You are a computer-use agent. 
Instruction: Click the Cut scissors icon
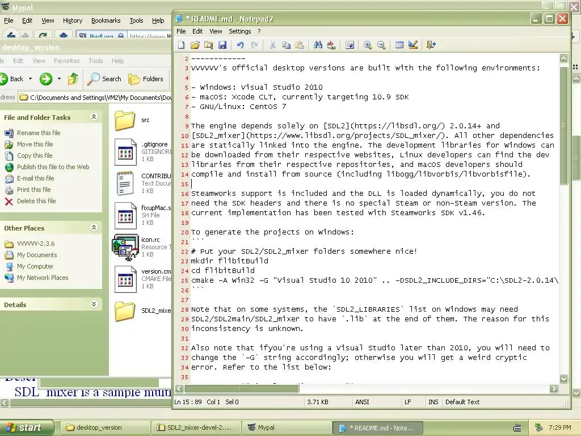coord(272,45)
